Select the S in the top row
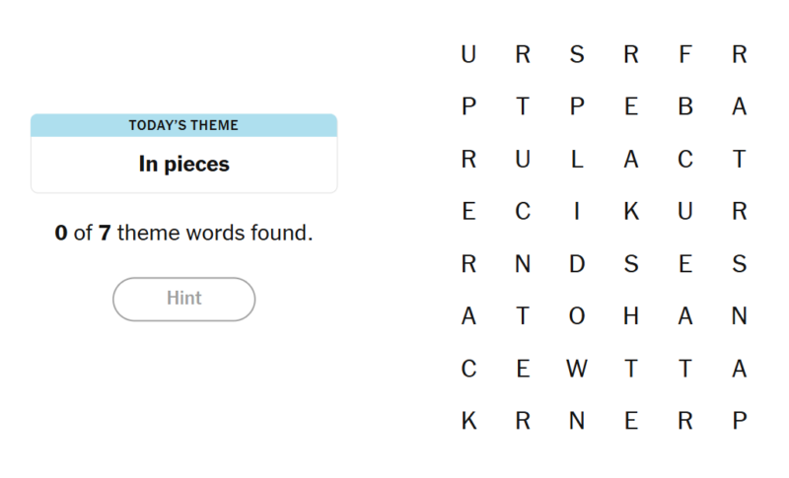789x478 pixels. click(x=577, y=55)
